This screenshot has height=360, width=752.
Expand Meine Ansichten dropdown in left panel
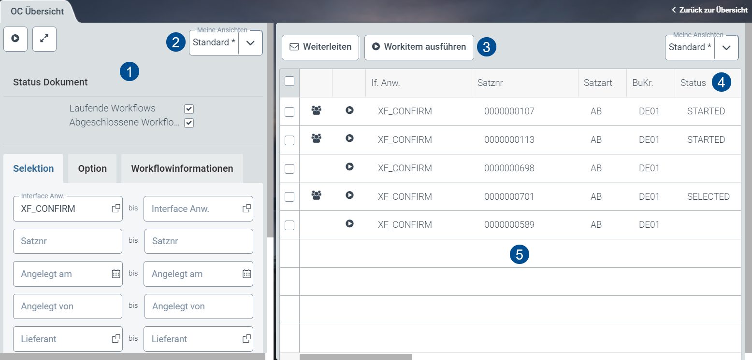tap(250, 43)
